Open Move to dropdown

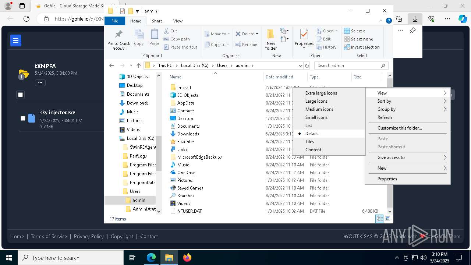(x=217, y=34)
